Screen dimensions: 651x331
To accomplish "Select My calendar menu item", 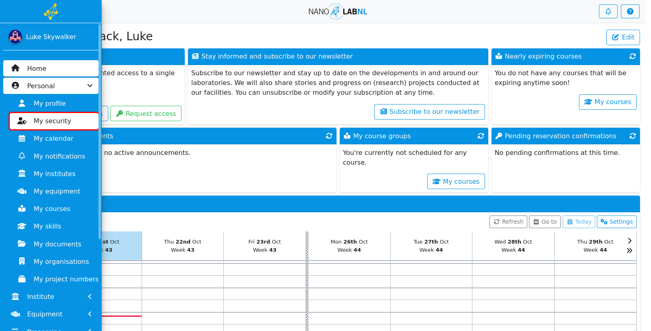I will pyautogui.click(x=54, y=138).
